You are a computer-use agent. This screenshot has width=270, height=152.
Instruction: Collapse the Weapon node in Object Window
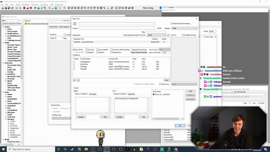point(6,119)
